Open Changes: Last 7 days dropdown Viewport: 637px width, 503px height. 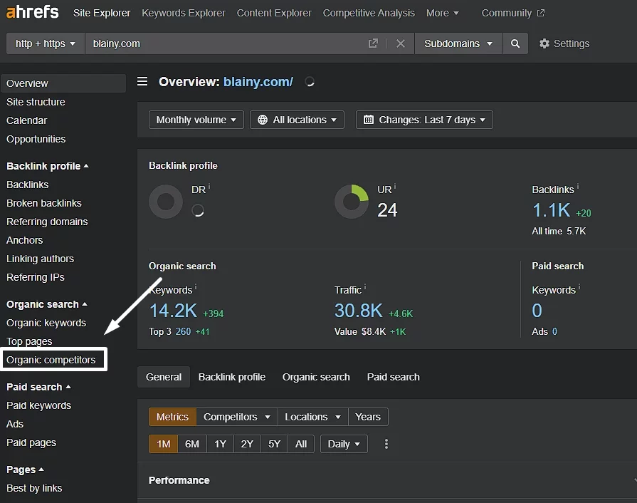pos(424,120)
